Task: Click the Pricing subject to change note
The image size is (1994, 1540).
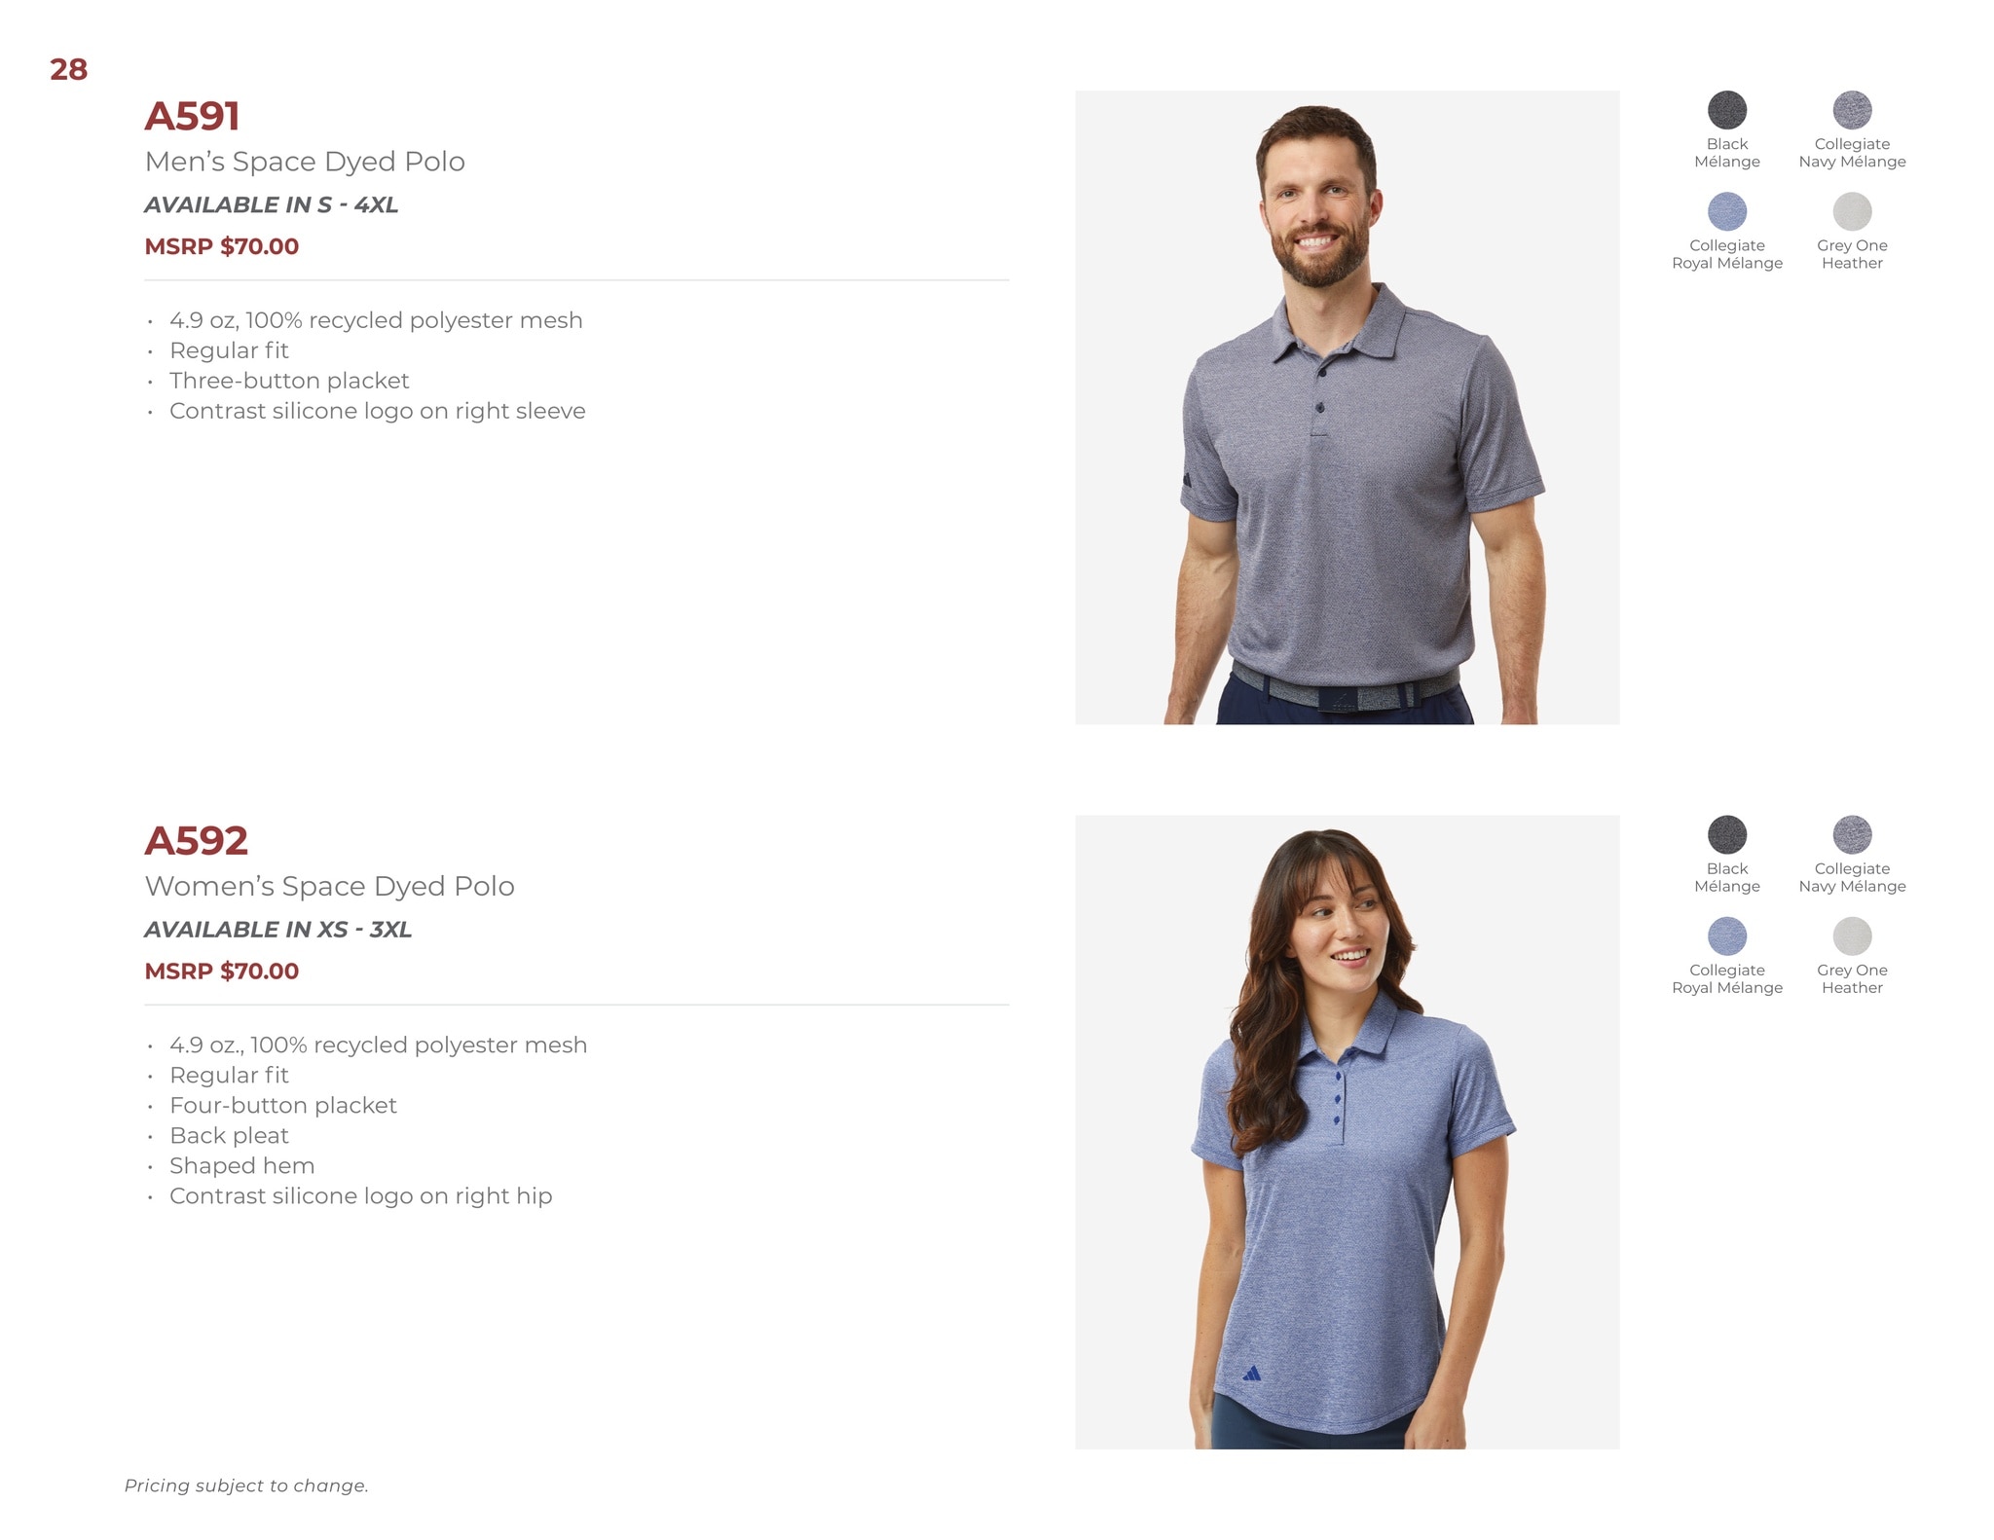Action: pos(246,1485)
